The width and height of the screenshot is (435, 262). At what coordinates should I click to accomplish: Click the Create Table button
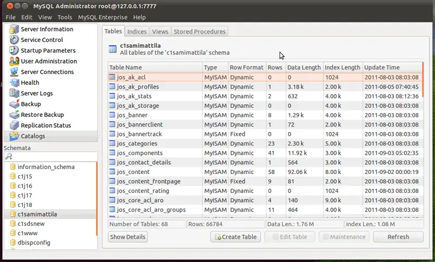pyautogui.click(x=235, y=237)
